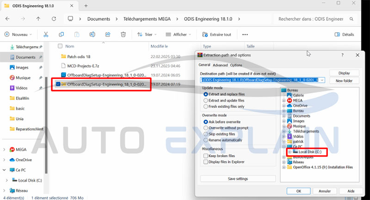370x200 pixels.
Task: Expand OneDrive in the Explorer sidebar
Action: pyautogui.click(x=4, y=160)
